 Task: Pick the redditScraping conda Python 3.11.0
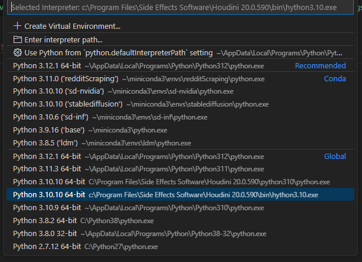180,79
